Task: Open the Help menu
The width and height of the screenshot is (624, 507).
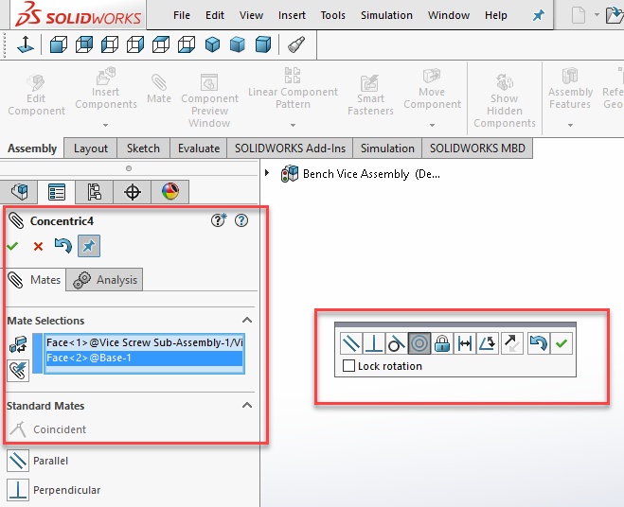Action: (x=495, y=15)
